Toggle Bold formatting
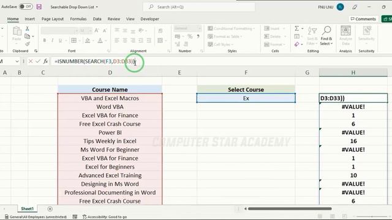Viewport: 392px width, 220px height. pos(44,40)
